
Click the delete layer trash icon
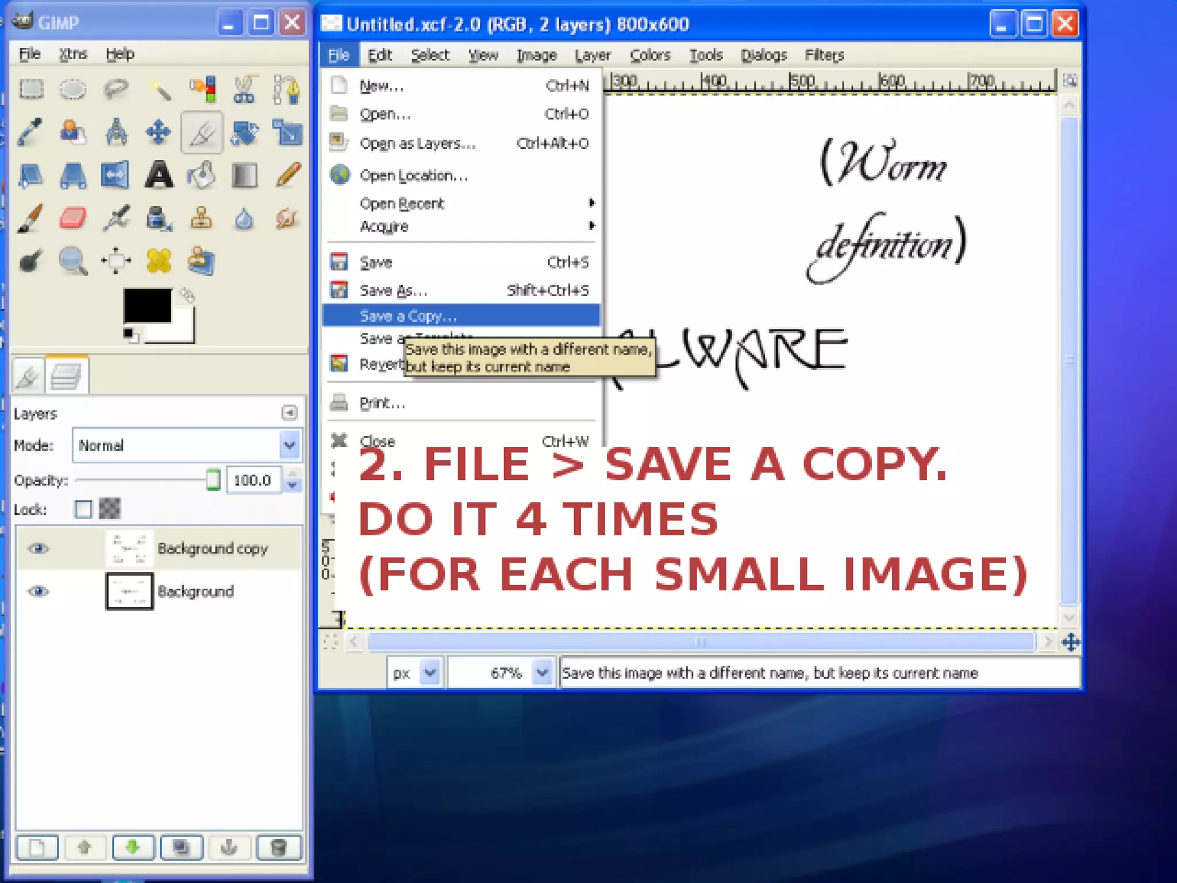point(279,847)
